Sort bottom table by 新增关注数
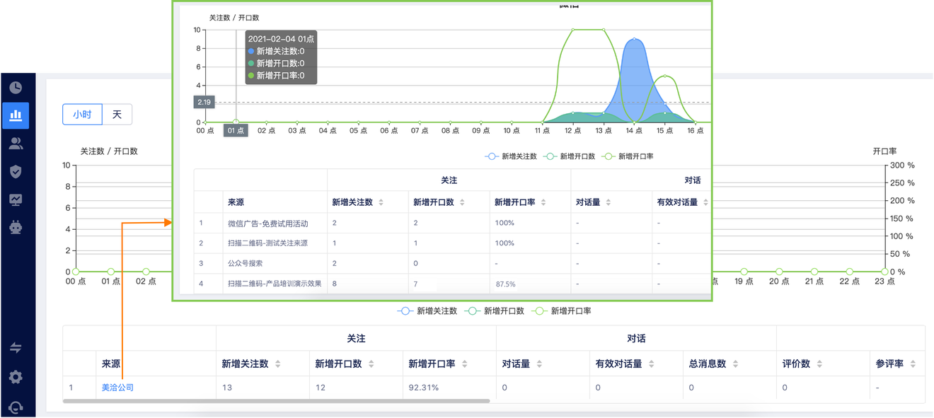The height and width of the screenshot is (418, 934). [277, 364]
